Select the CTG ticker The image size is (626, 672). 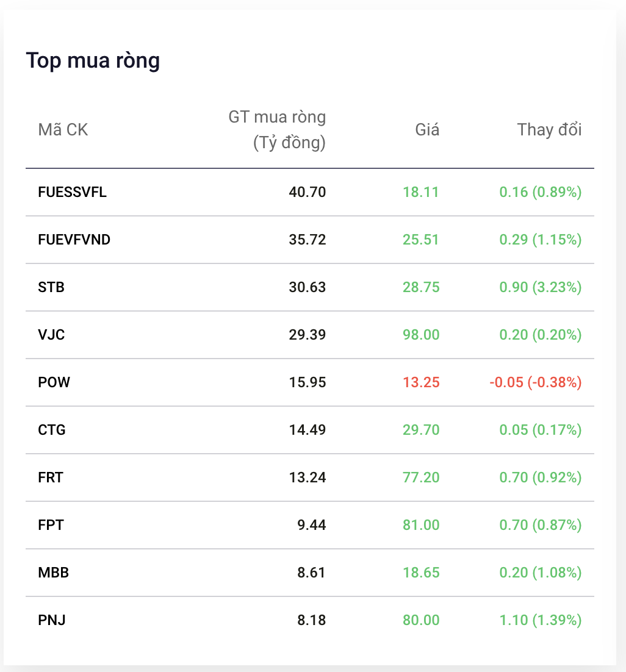(x=52, y=430)
